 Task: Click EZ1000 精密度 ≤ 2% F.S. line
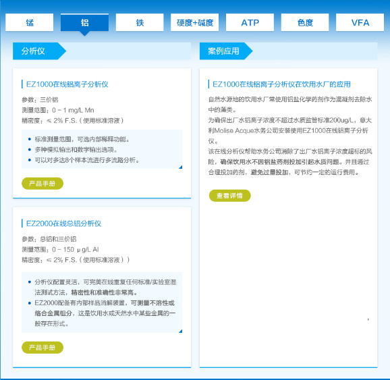(73, 120)
